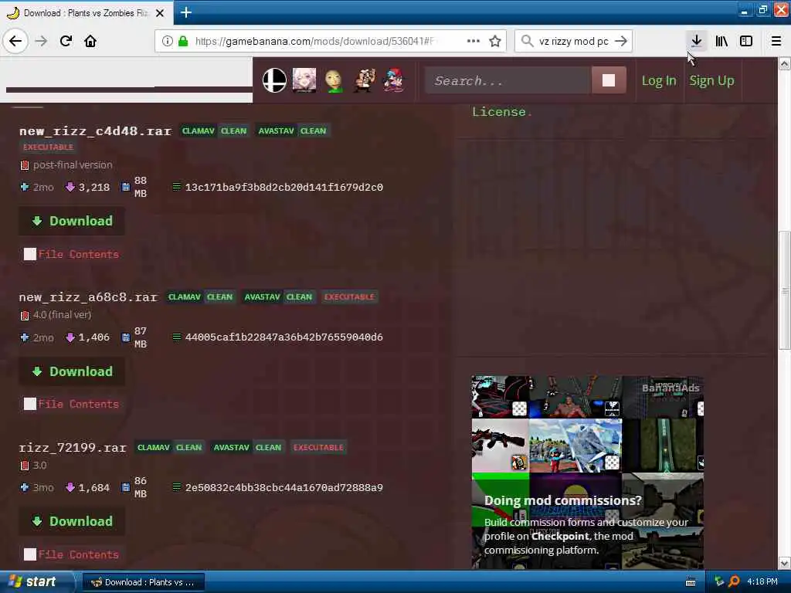
Task: Close the Plants vs Zombies download tab
Action: pos(160,13)
